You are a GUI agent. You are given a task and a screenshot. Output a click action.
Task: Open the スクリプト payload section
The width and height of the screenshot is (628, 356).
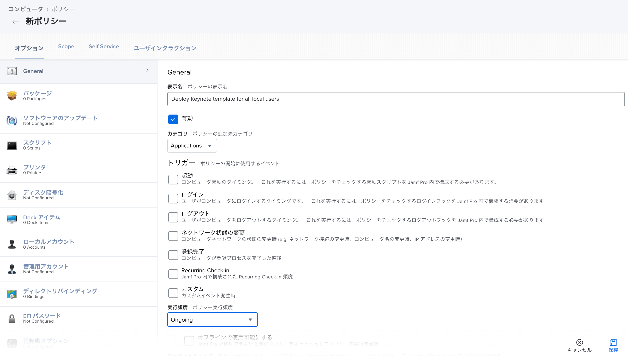point(78,146)
